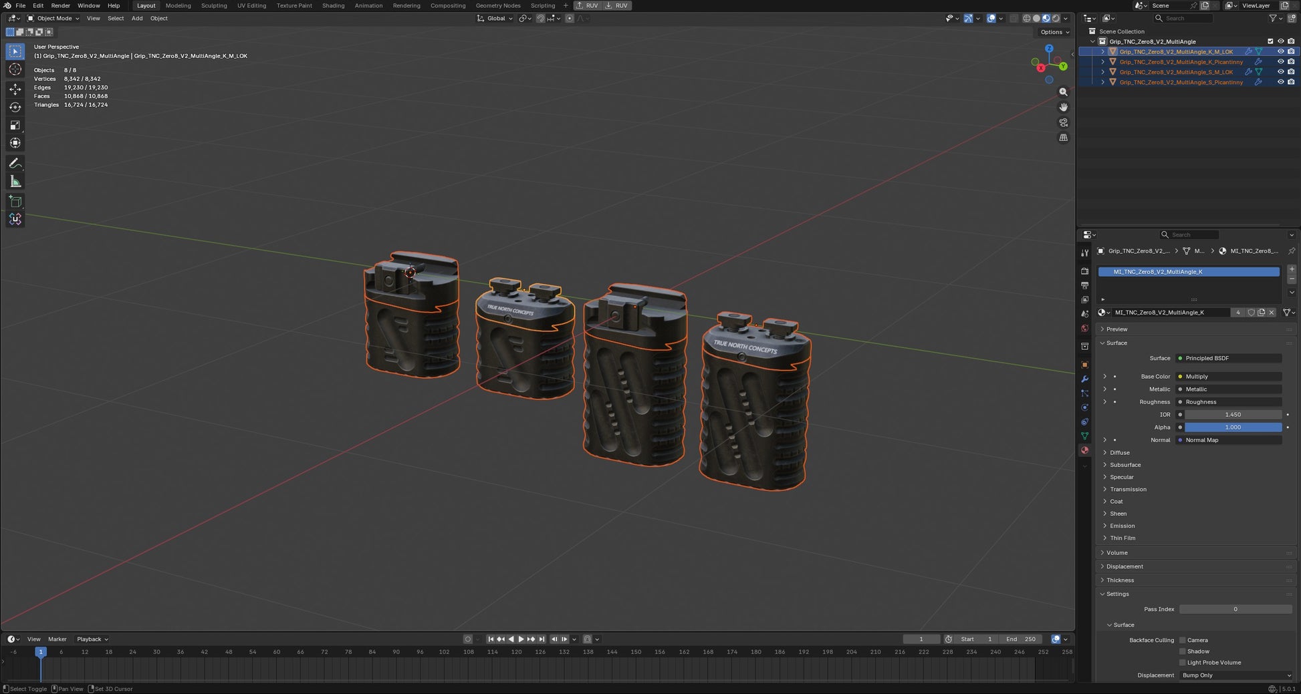Toggle fake user shield for material
1301x694 pixels.
[1251, 313]
